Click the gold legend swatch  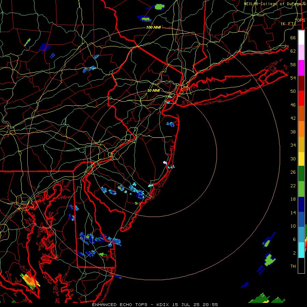coord(301,144)
